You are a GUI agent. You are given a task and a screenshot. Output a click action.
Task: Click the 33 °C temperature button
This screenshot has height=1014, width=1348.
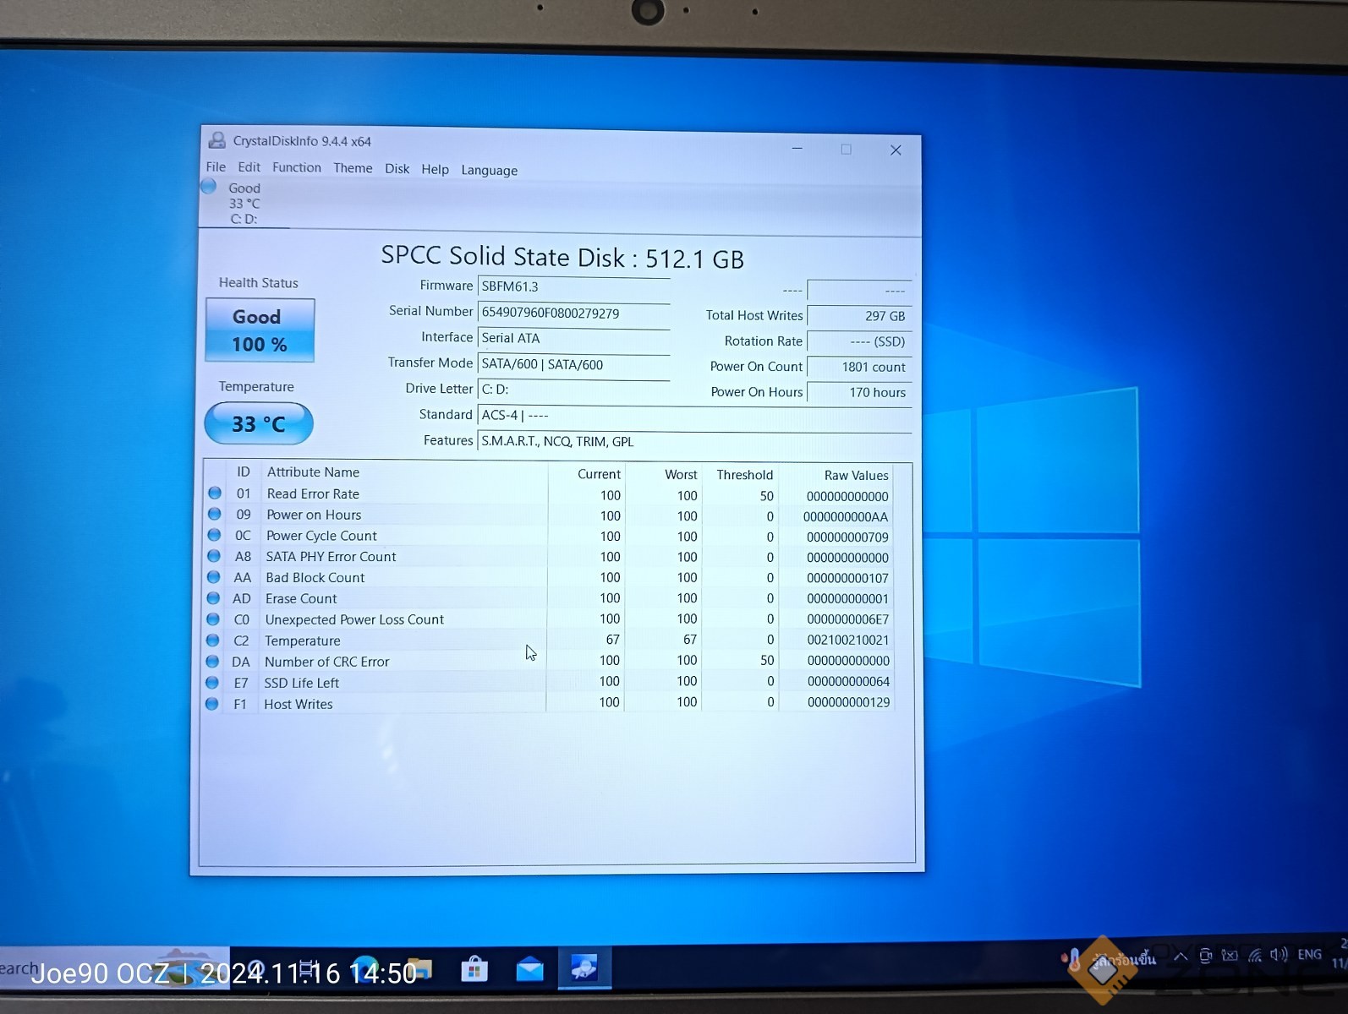(x=259, y=423)
